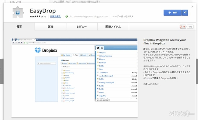
Task: Click the Dropbox logo in the screenshot
Action: 46,50
